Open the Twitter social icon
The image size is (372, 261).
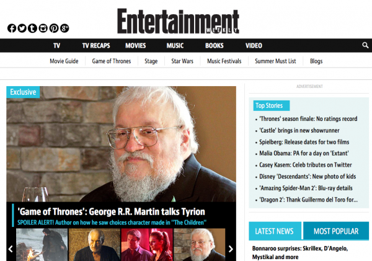coord(22,29)
